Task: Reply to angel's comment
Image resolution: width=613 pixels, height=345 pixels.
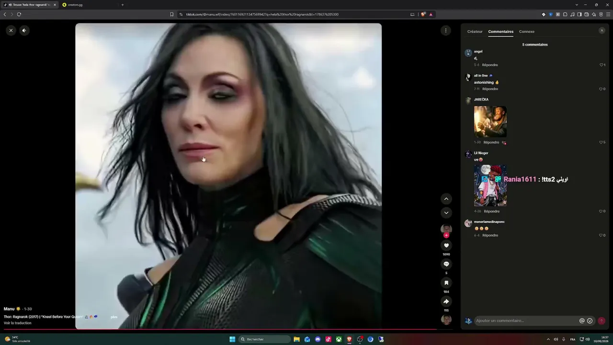Action: coord(490,65)
